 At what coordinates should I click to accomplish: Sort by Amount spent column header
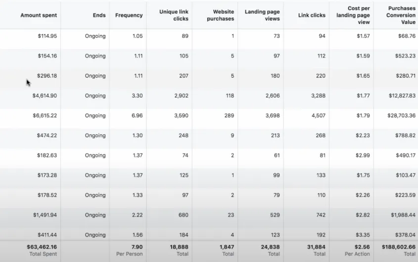point(39,15)
